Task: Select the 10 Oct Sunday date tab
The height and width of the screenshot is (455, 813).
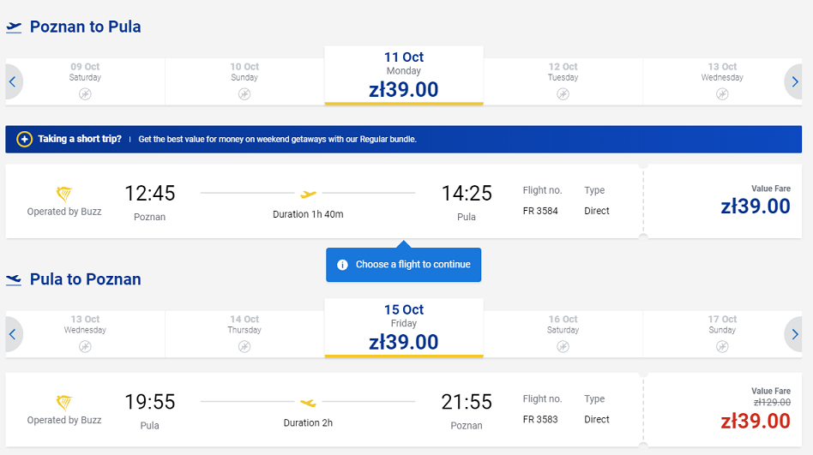Action: [x=244, y=81]
